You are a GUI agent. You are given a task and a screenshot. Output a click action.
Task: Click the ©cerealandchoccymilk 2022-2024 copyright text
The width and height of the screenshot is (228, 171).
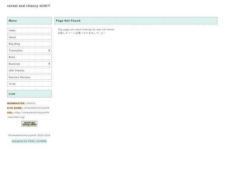pos(29,136)
